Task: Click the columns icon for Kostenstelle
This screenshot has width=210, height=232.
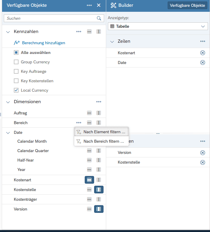Action: coord(99,190)
